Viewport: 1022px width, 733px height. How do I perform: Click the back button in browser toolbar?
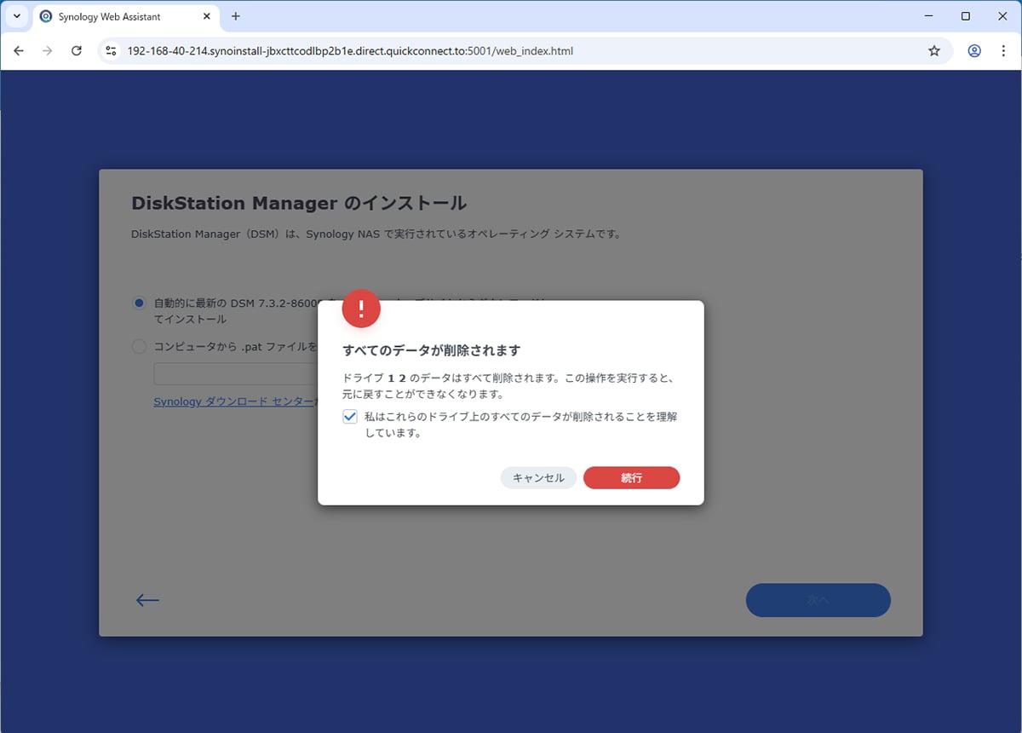(19, 51)
